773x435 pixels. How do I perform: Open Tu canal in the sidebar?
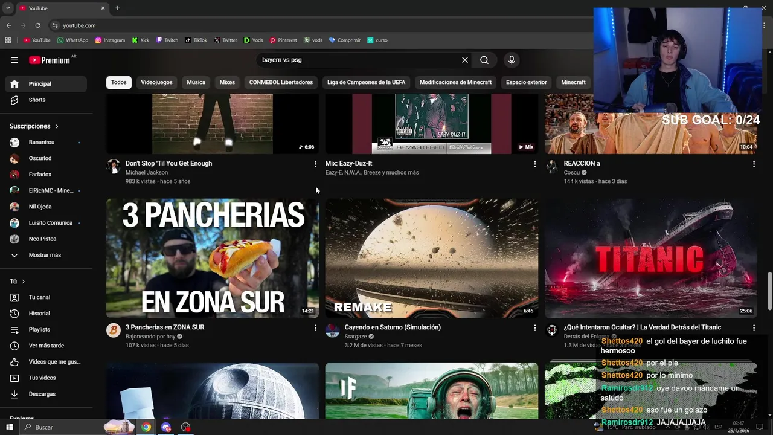[46, 297]
